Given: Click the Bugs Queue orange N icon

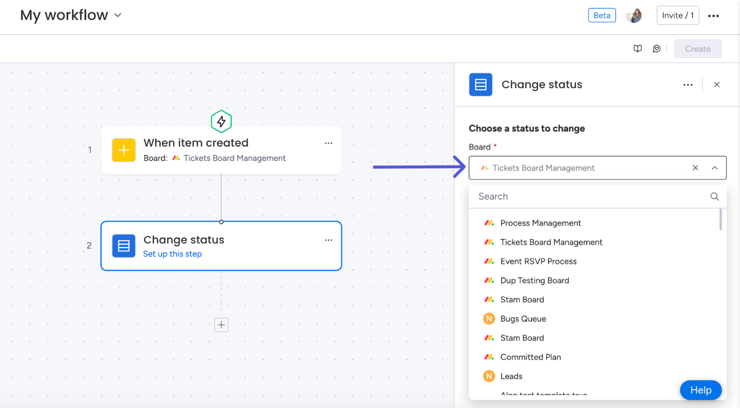Looking at the screenshot, I should pyautogui.click(x=489, y=319).
